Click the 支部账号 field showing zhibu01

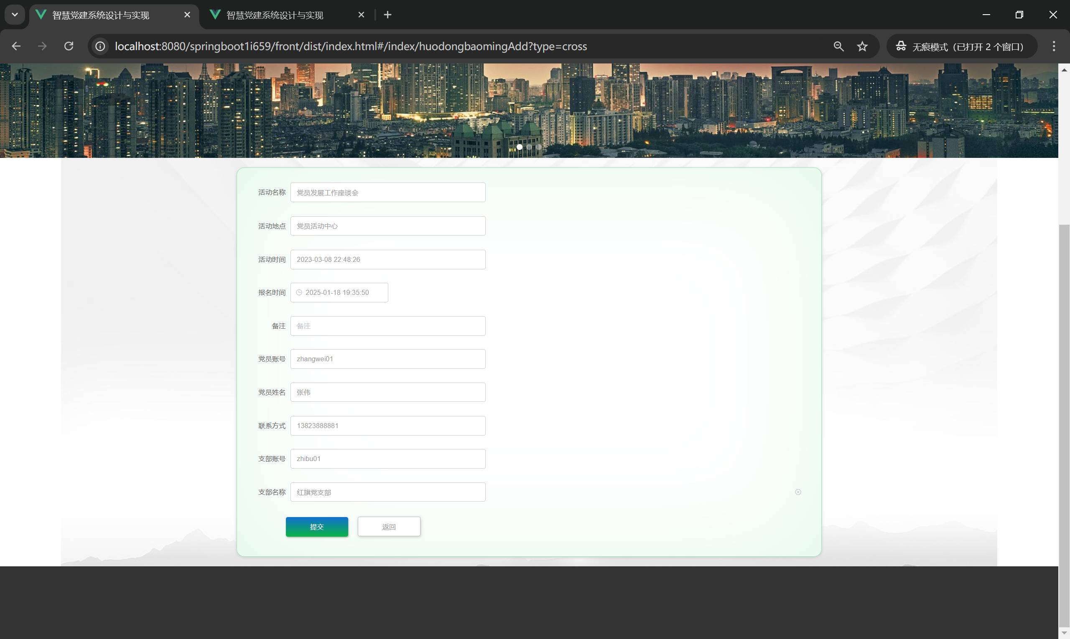pos(388,459)
